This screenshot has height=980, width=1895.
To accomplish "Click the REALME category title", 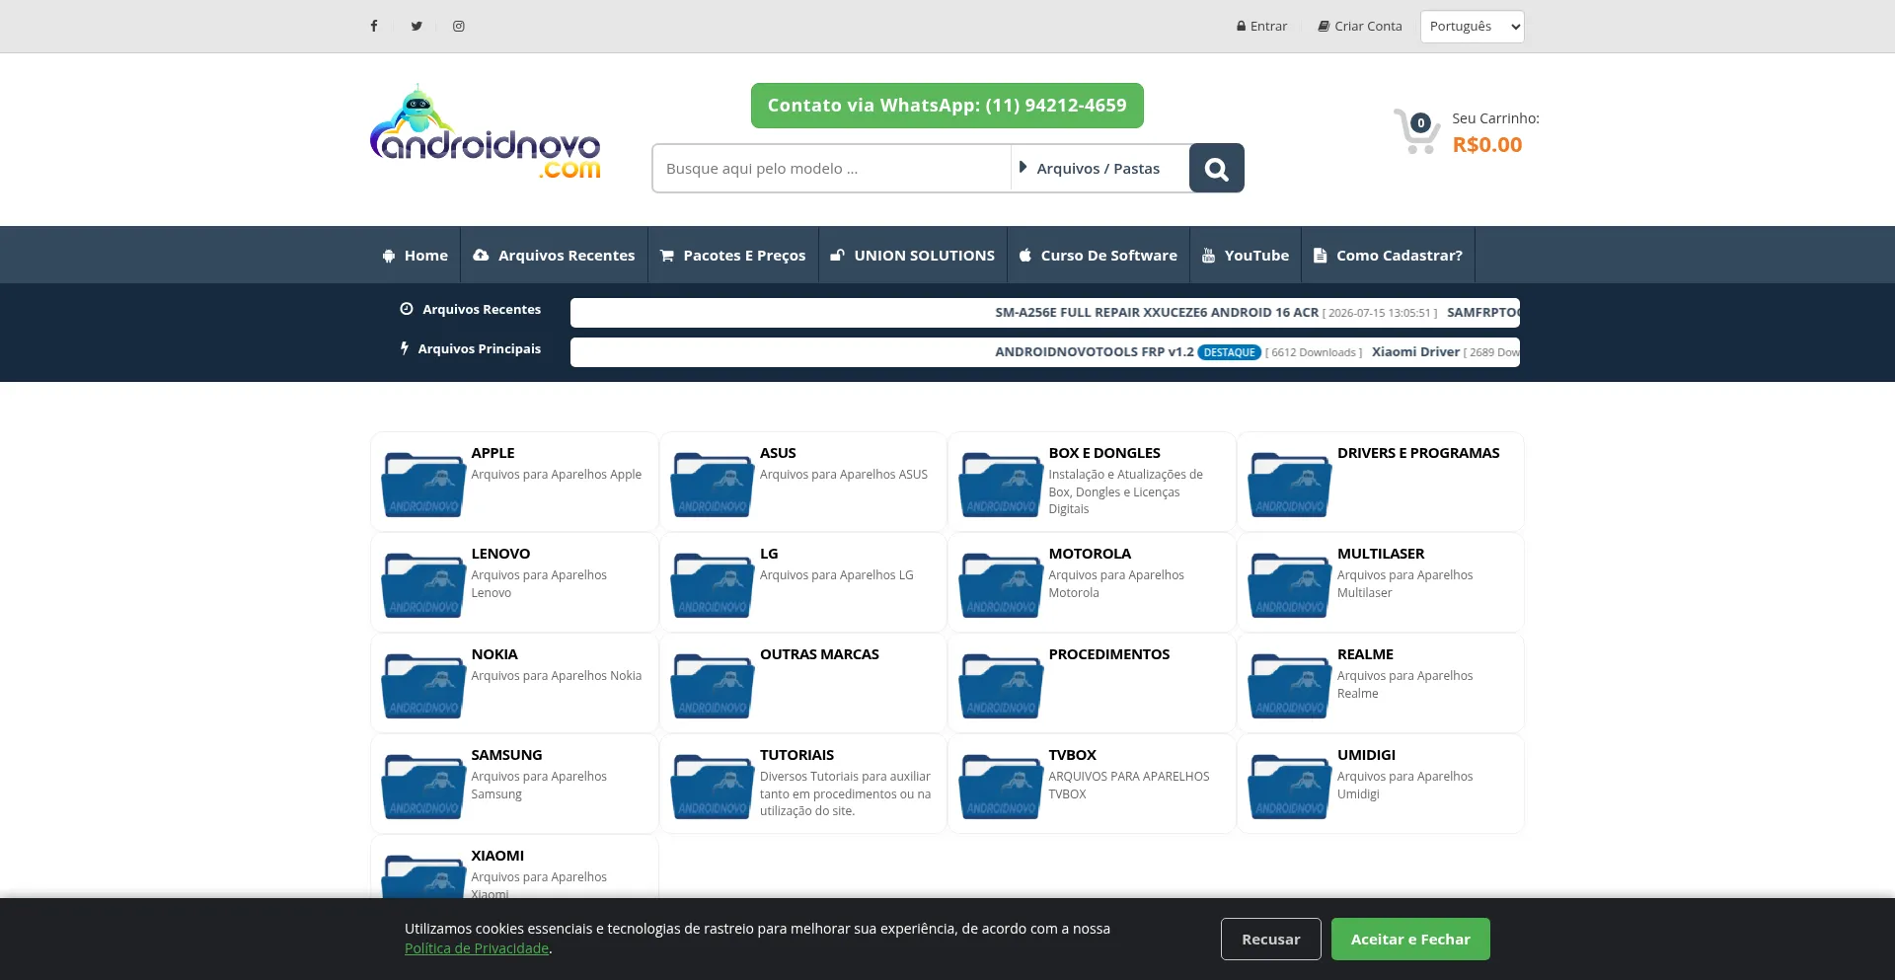I will pyautogui.click(x=1365, y=654).
